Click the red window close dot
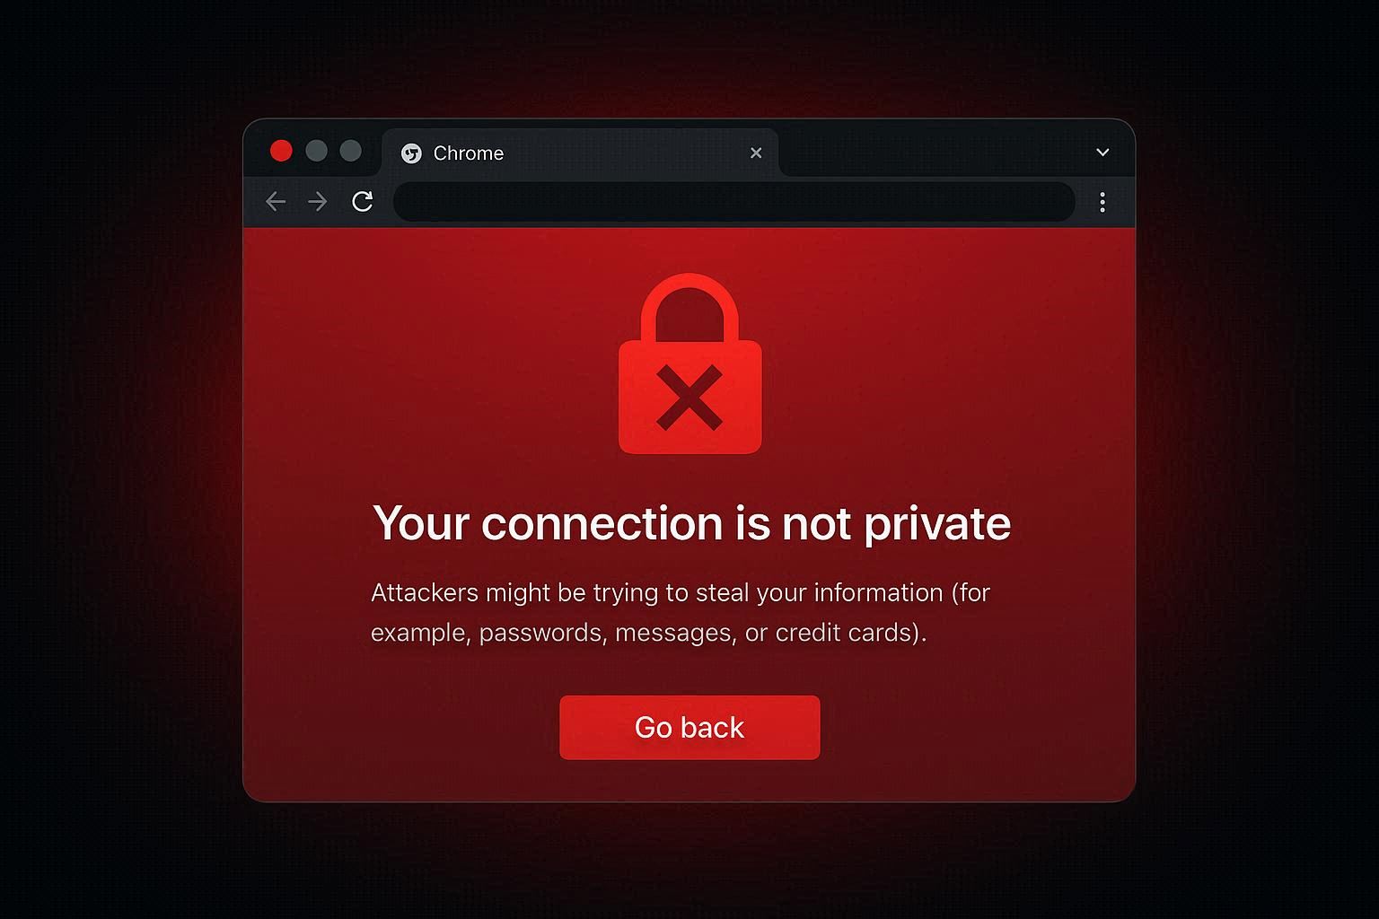 pos(281,151)
